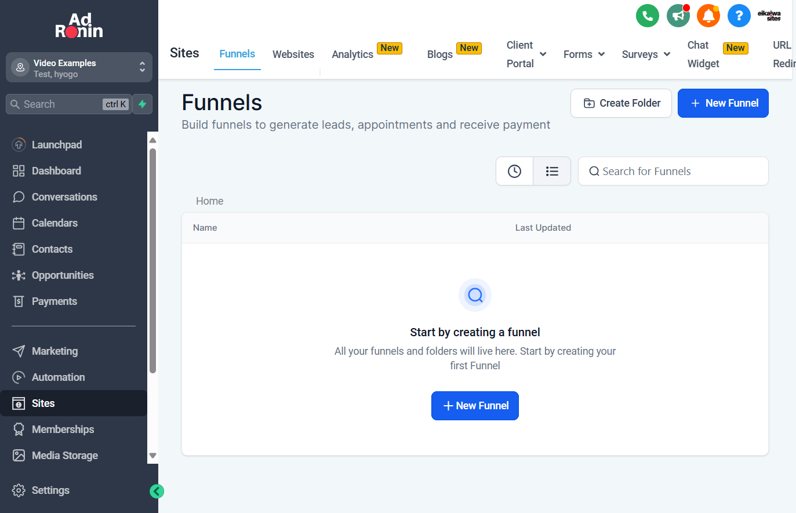This screenshot has height=513, width=796.
Task: Focus the sidebar Search box
Action: pyautogui.click(x=68, y=104)
